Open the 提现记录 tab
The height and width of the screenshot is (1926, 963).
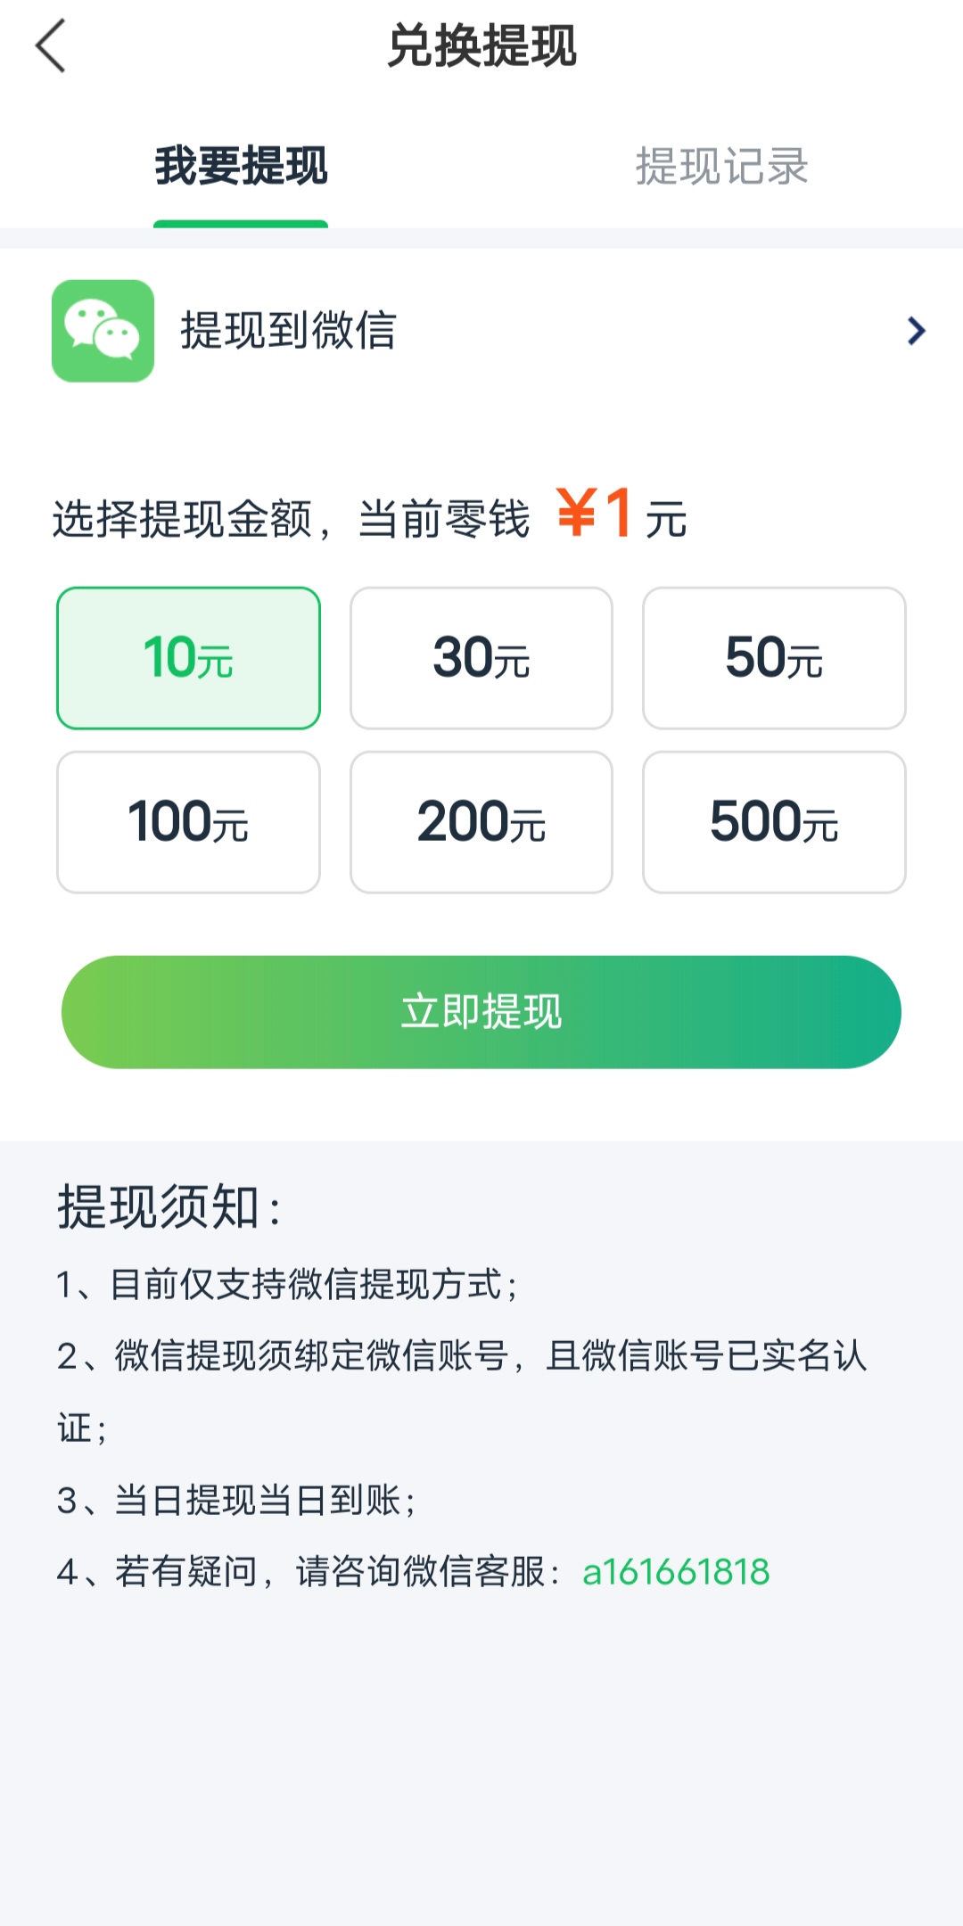721,167
